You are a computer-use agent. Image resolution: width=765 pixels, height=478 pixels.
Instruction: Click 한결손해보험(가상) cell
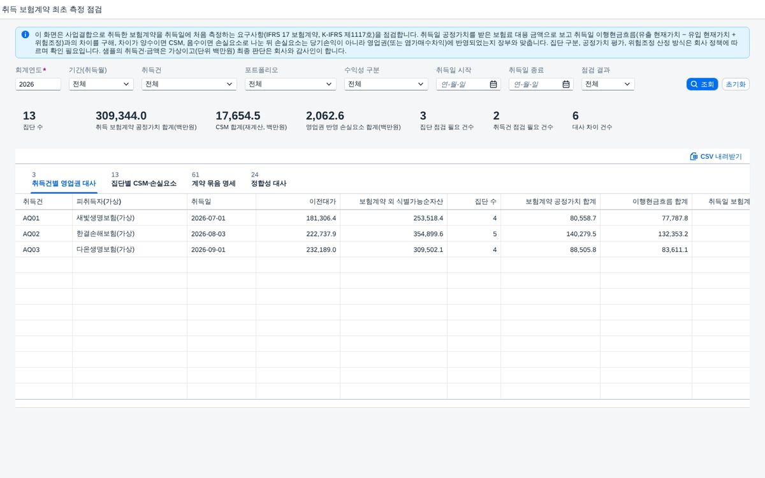point(130,234)
